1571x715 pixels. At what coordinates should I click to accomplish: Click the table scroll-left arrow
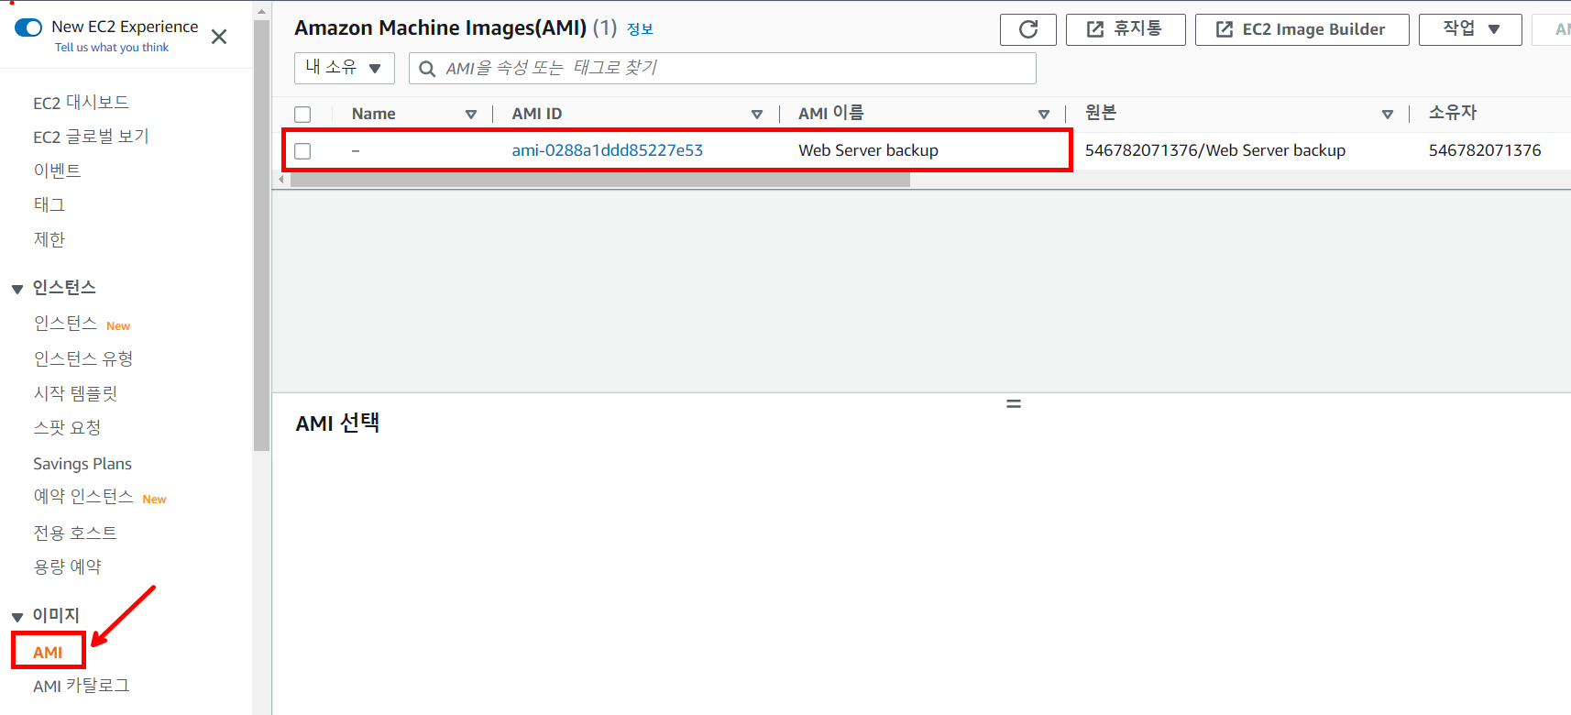pos(281,180)
